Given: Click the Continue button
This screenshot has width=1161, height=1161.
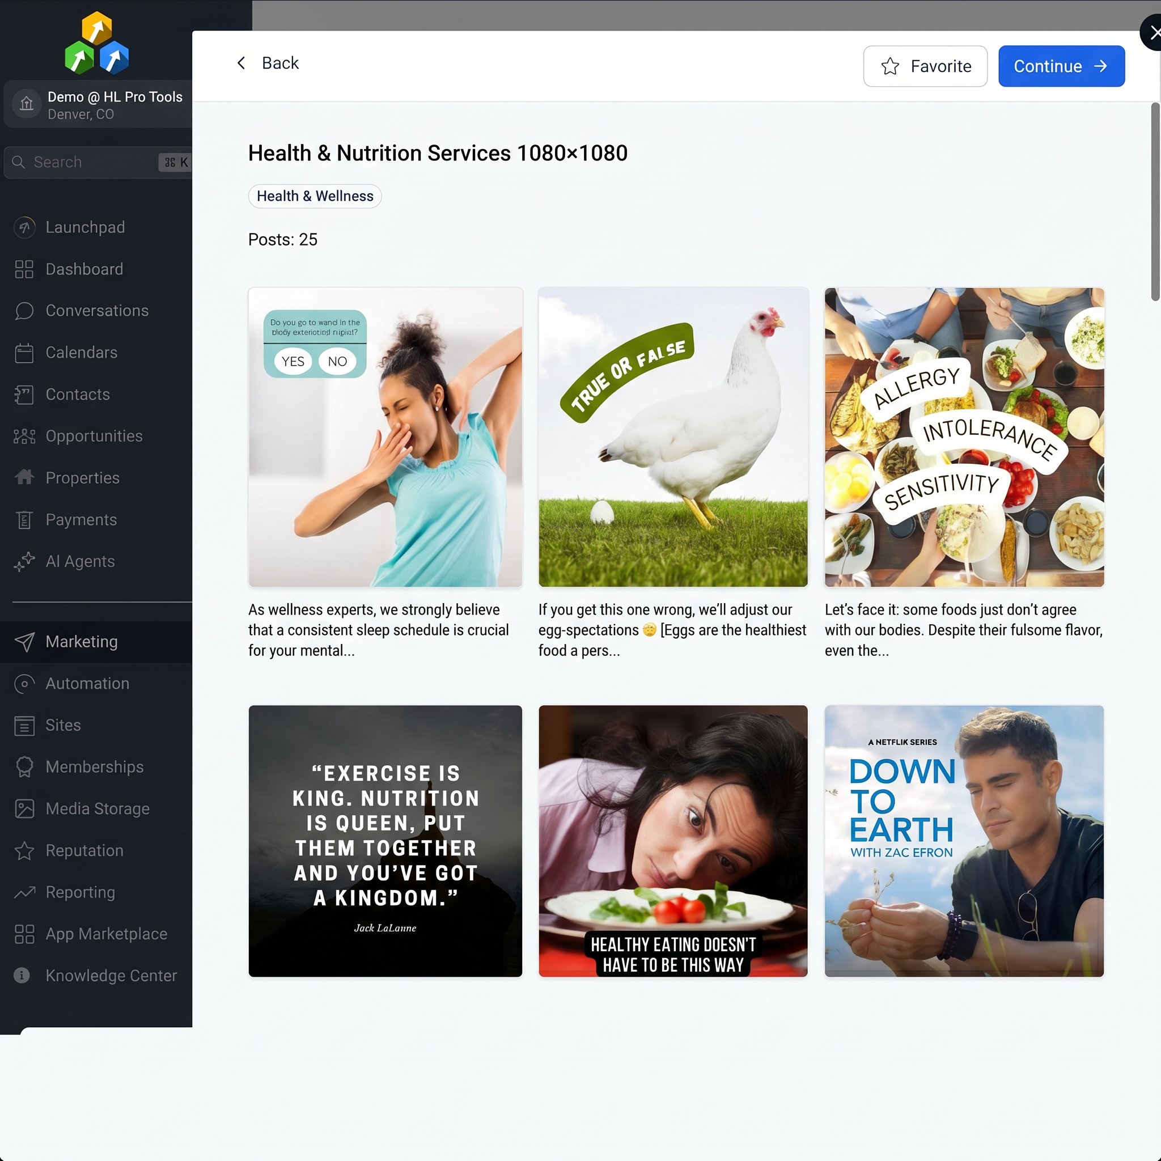Looking at the screenshot, I should pyautogui.click(x=1061, y=66).
